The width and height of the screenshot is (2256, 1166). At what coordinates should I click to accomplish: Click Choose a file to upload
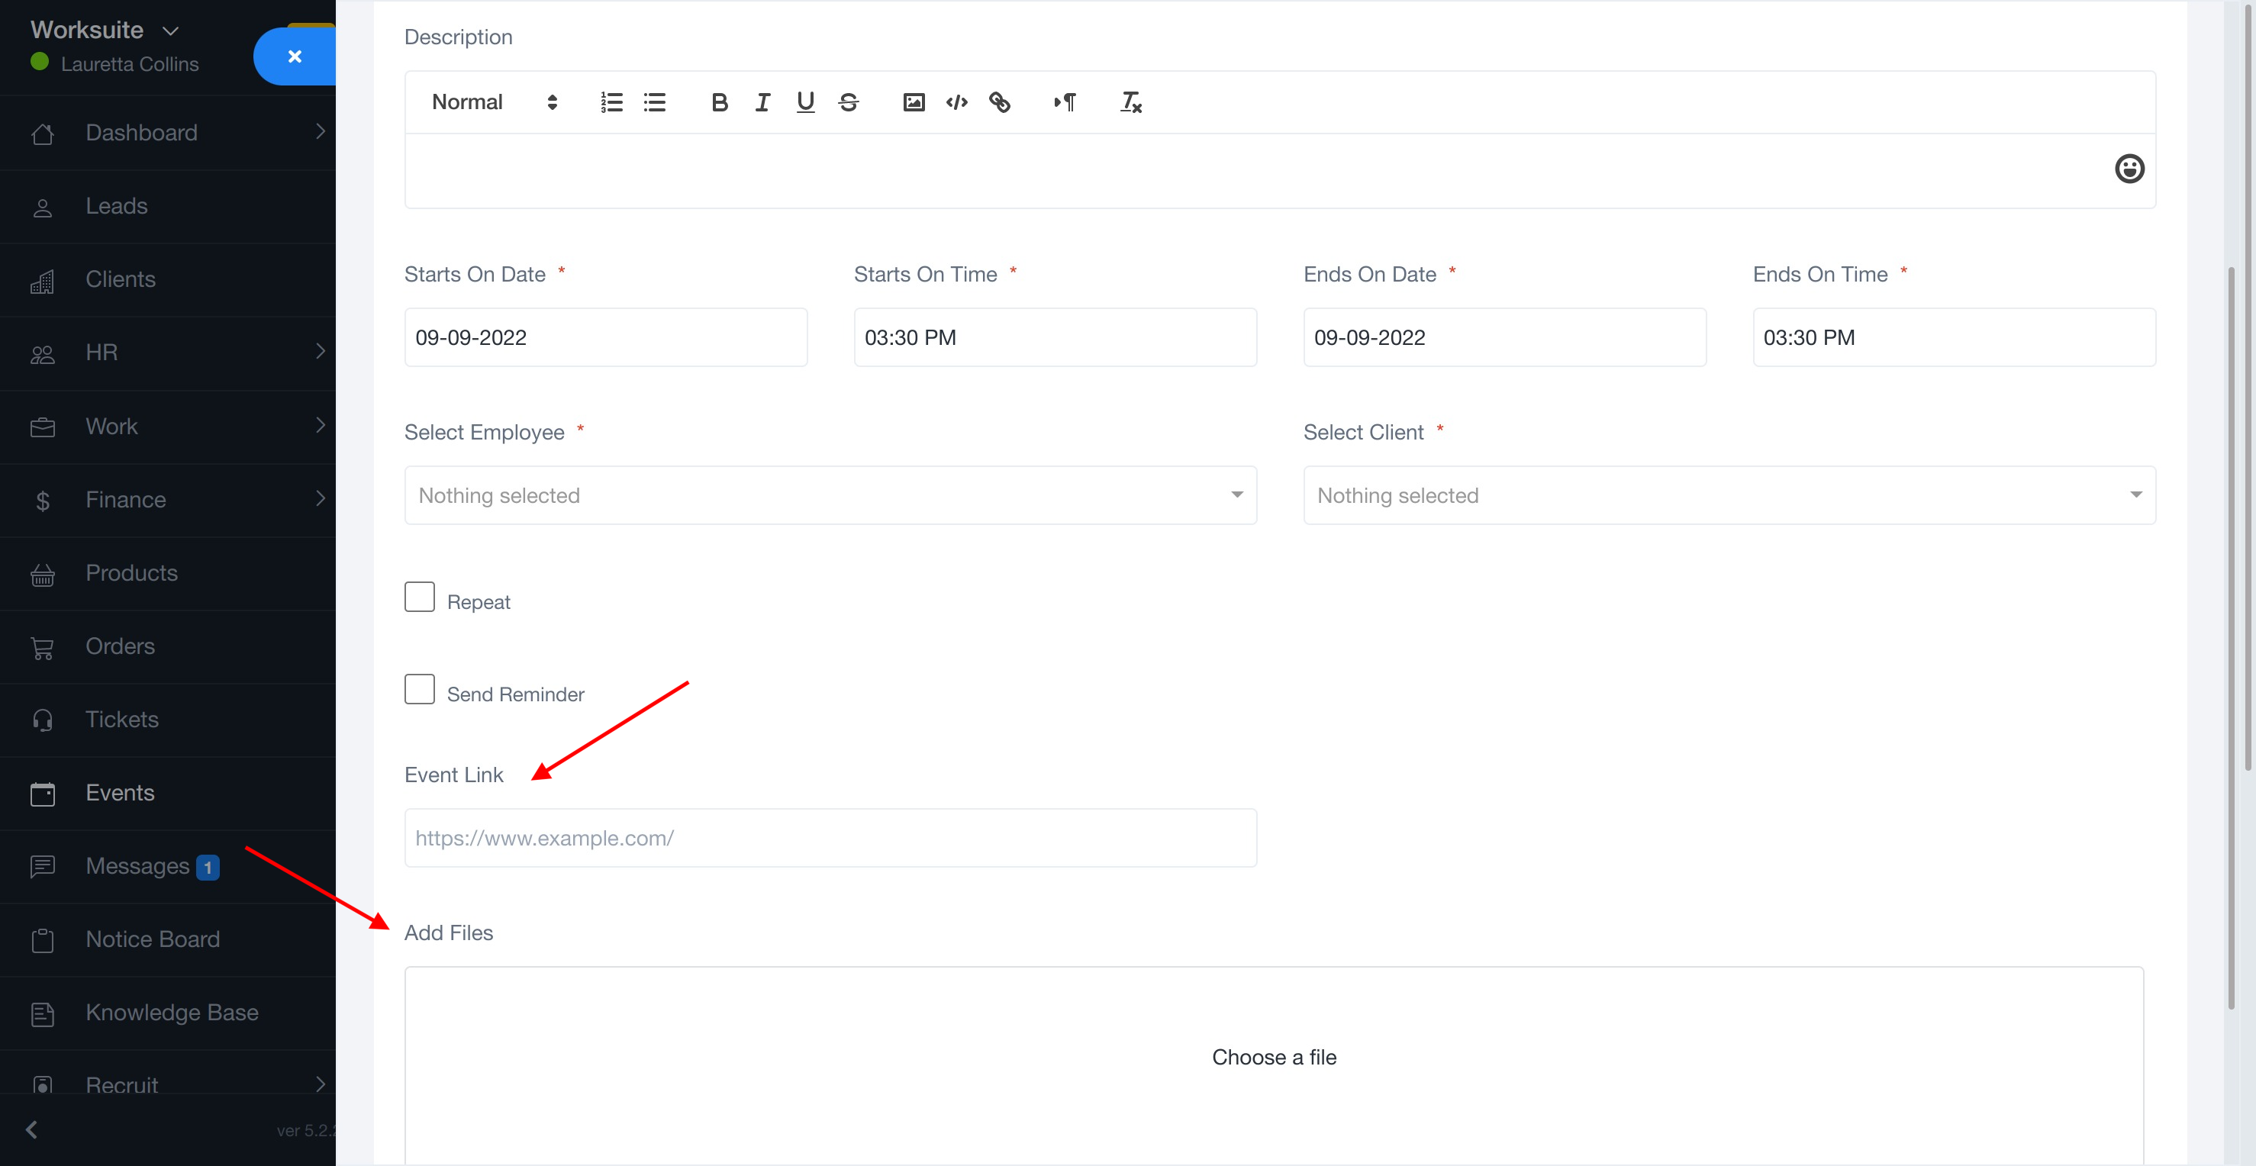point(1273,1058)
